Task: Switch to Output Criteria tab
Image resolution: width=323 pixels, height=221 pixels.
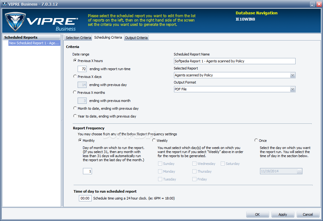Action: click(x=136, y=38)
